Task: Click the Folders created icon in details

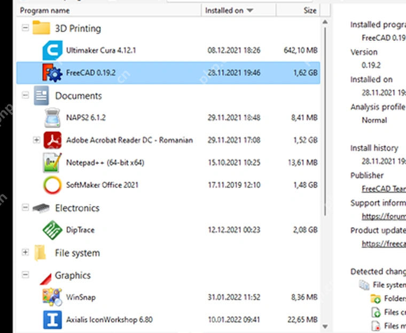Action: [x=376, y=299]
